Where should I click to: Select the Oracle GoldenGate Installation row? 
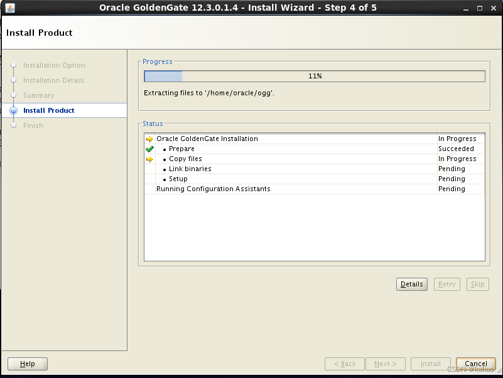pos(315,139)
